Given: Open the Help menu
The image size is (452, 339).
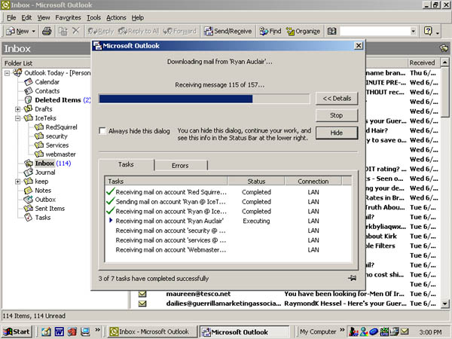Looking at the screenshot, I should click(x=138, y=17).
